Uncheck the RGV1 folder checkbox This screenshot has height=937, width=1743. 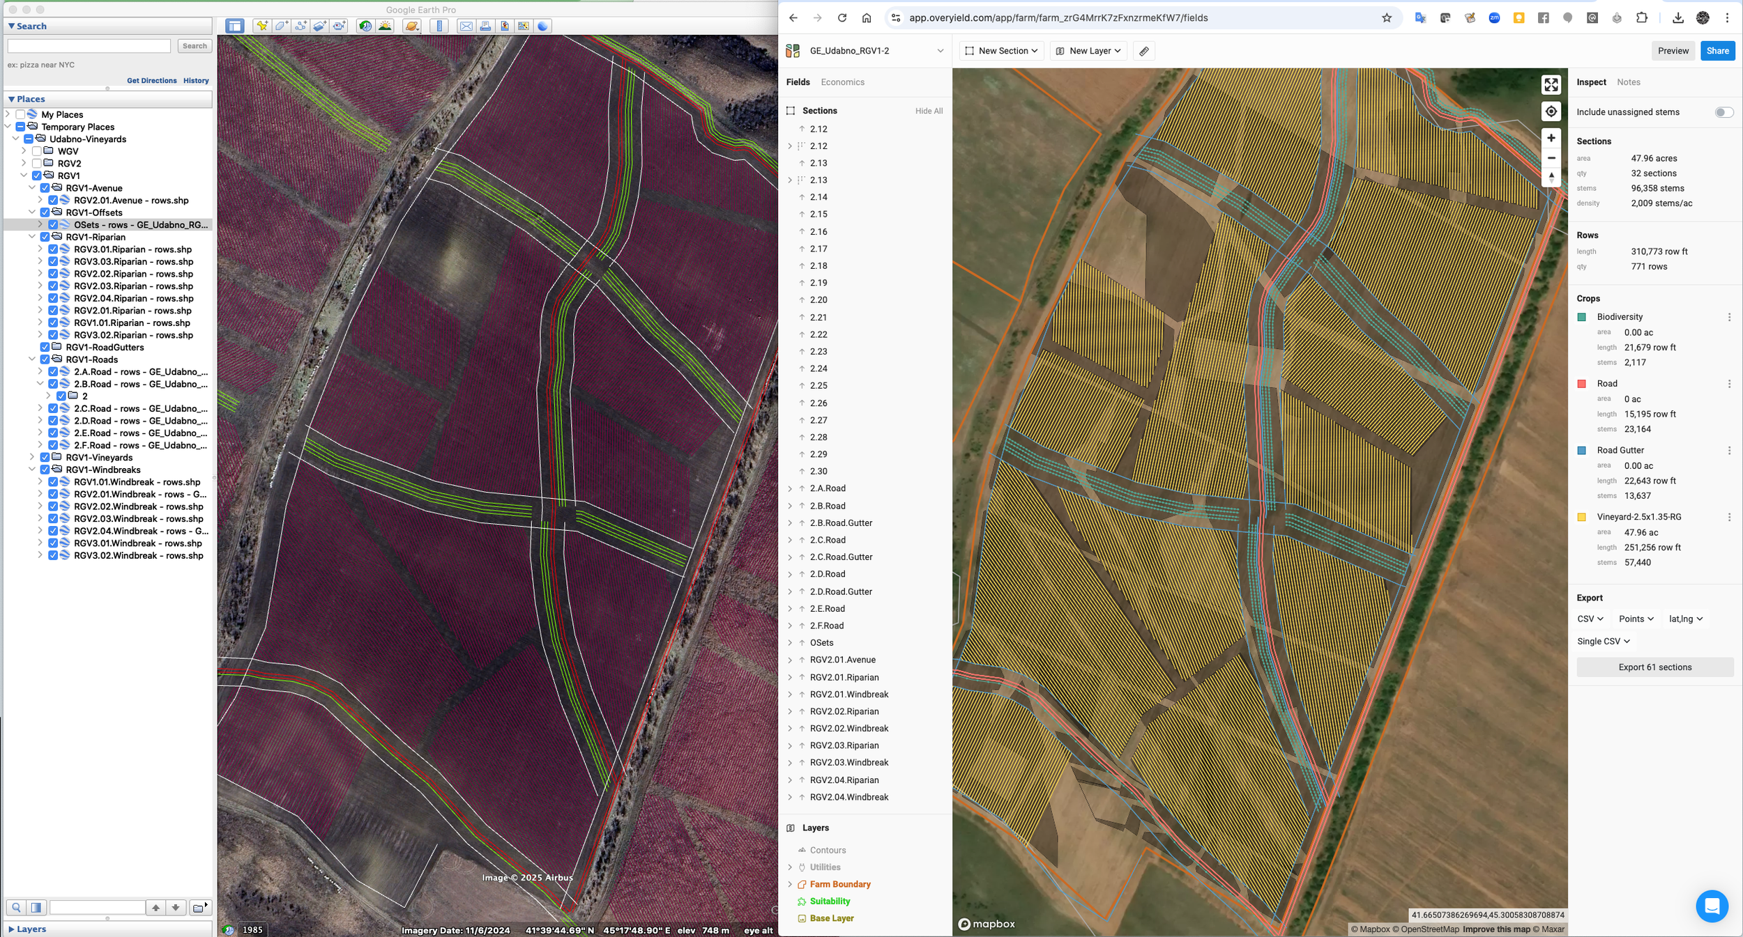37,176
